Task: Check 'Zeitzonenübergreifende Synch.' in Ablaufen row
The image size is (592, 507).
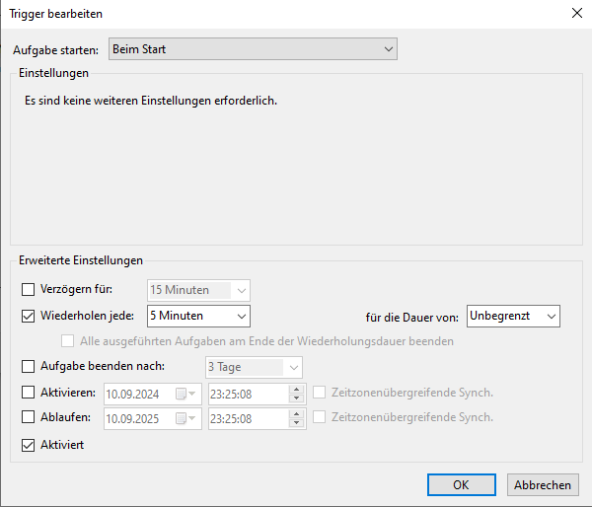Action: pyautogui.click(x=319, y=417)
